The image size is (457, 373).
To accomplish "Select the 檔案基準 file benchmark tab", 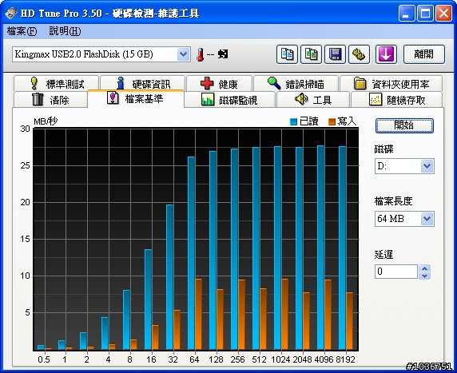I will point(136,99).
